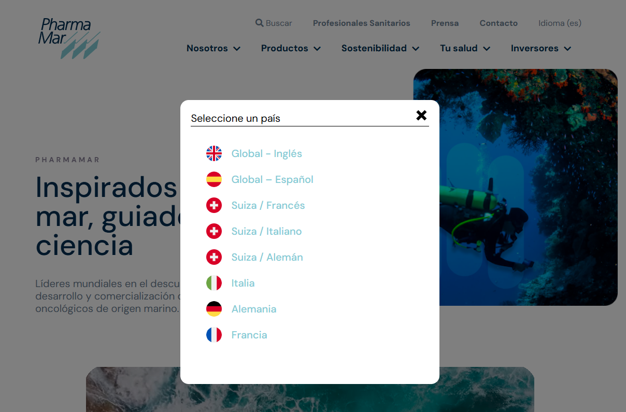Screen dimensions: 626x412
Task: Click the Seleccione un país heading
Action: coord(236,118)
